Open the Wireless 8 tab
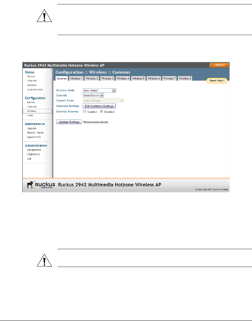The height and width of the screenshot is (321, 252). (185, 78)
